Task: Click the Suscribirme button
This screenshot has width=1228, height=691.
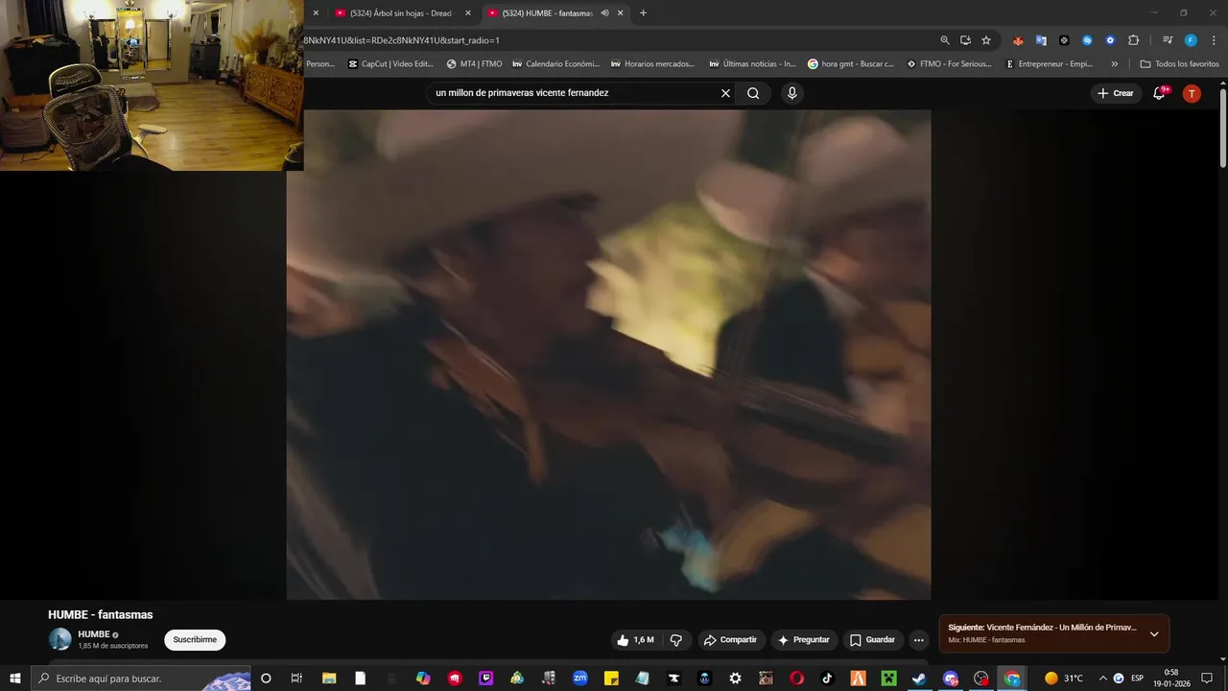Action: point(195,640)
